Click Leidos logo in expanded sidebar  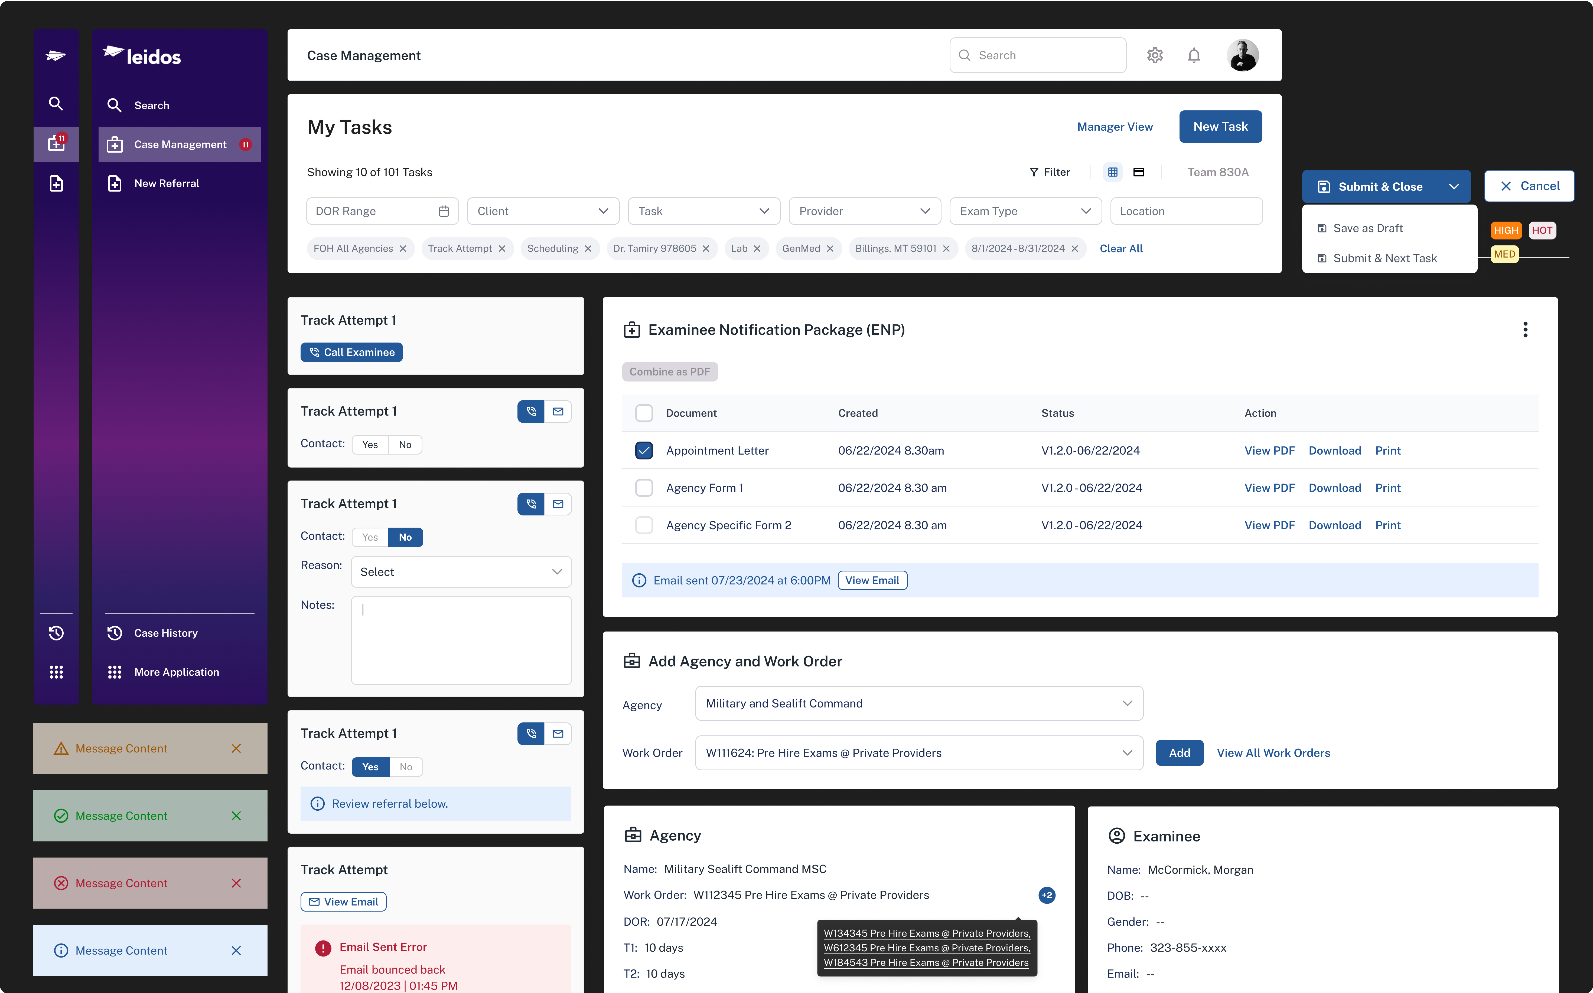coord(142,56)
